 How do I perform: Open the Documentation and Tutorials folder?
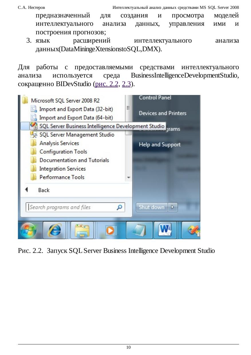click(x=74, y=160)
